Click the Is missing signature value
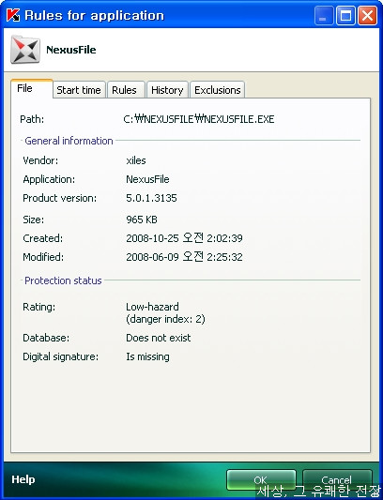Viewport: 383px width, 500px height. tap(147, 356)
